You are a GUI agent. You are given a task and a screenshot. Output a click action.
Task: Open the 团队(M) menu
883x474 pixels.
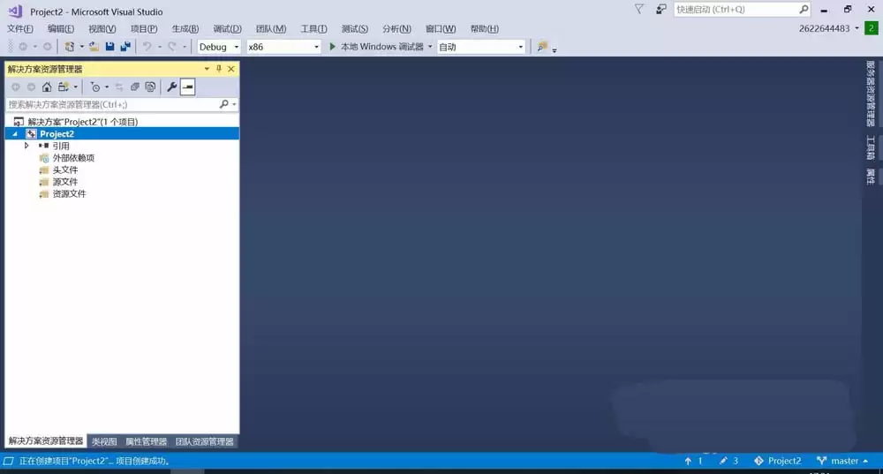(x=271, y=29)
